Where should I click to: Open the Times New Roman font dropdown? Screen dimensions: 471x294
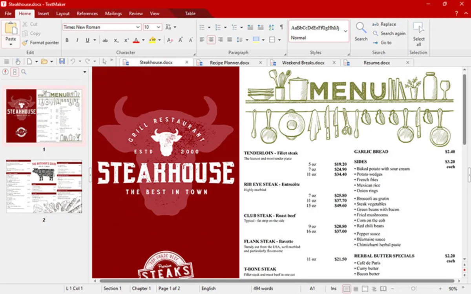coord(138,27)
